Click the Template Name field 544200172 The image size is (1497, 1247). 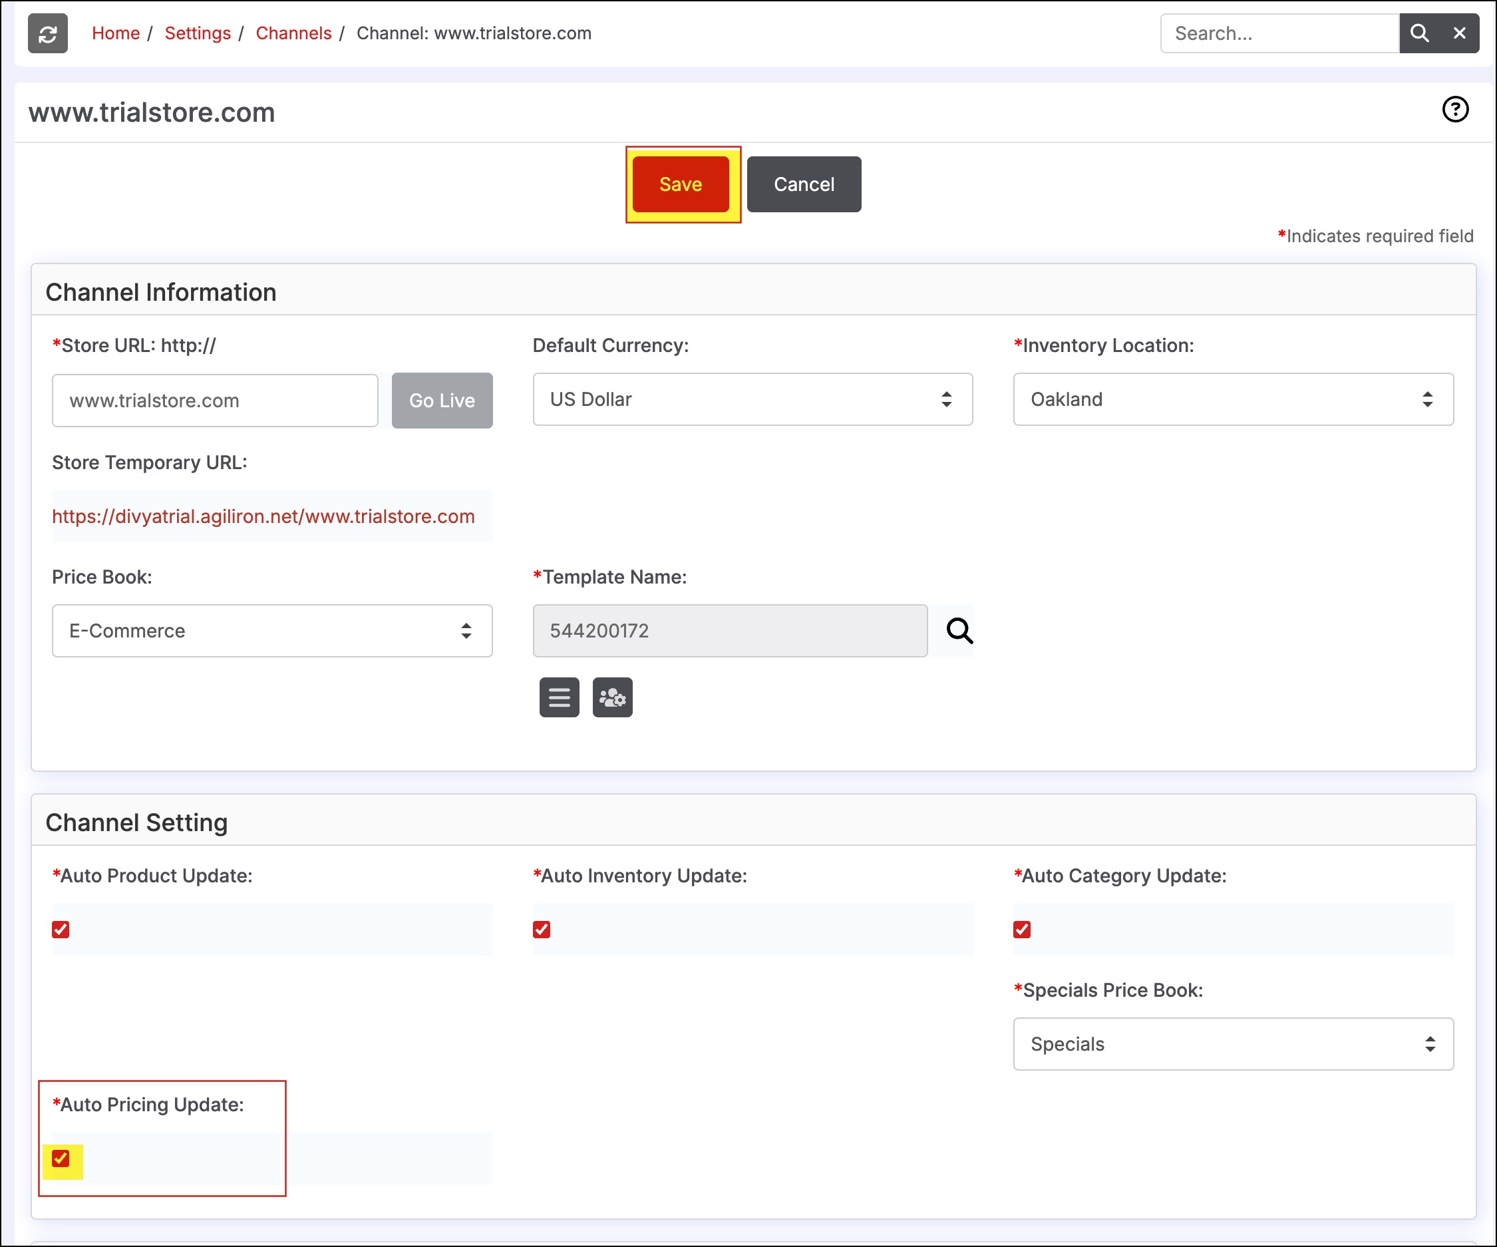coord(730,631)
